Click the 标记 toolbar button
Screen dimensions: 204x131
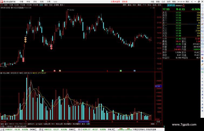(149, 5)
